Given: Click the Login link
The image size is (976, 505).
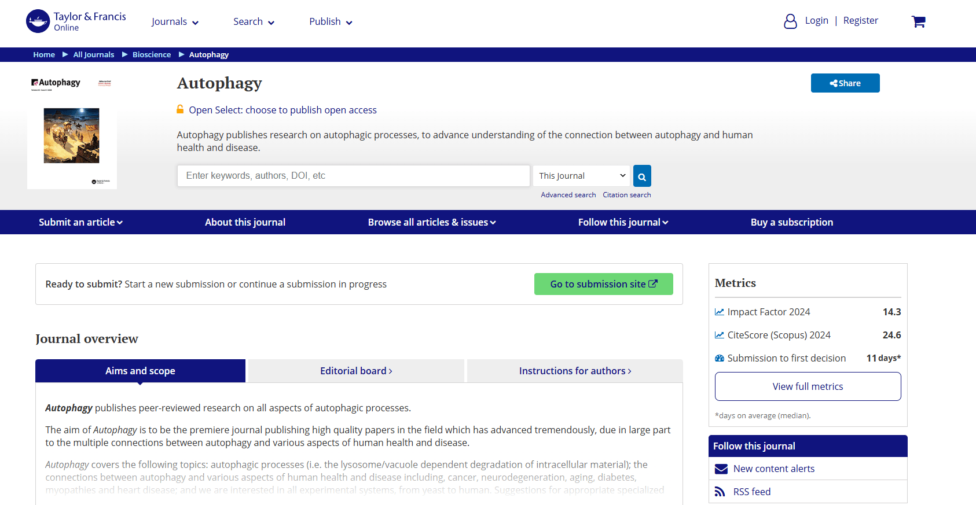Looking at the screenshot, I should click(x=817, y=21).
